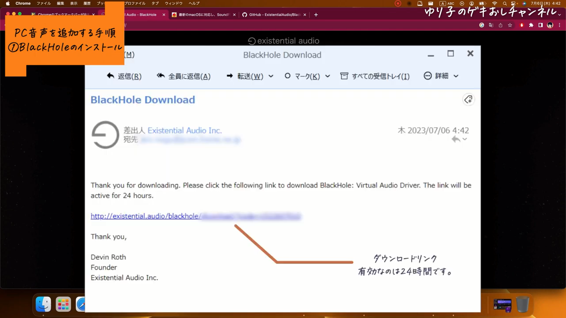Open Launchpad from the Dock

click(63, 304)
